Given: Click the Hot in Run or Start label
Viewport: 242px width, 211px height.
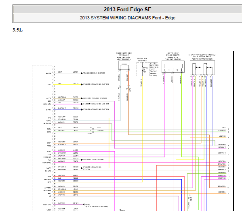Looking at the screenshot, I should click(x=142, y=60).
